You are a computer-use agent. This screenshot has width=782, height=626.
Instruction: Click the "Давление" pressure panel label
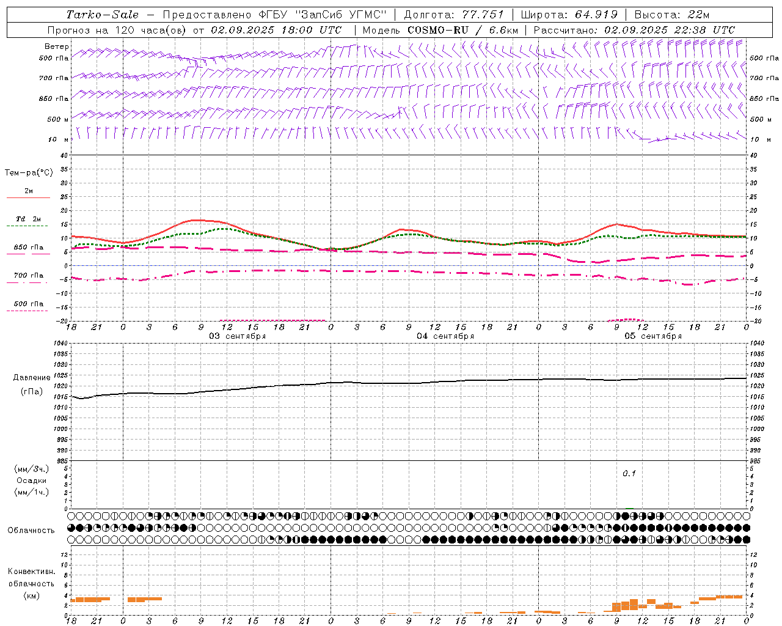click(32, 378)
